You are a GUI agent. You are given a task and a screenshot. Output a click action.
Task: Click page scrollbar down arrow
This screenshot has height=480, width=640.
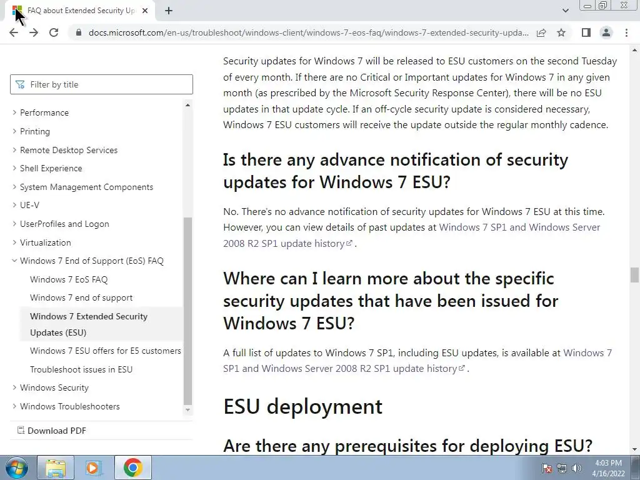[x=634, y=449]
